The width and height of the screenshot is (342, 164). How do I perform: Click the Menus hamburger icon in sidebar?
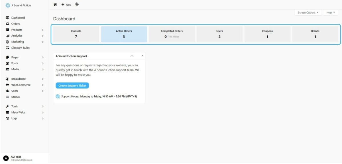[8, 97]
